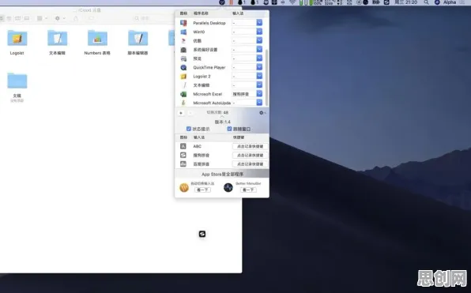
Task: Click the 输入法 column header in app list
Action: click(x=238, y=13)
